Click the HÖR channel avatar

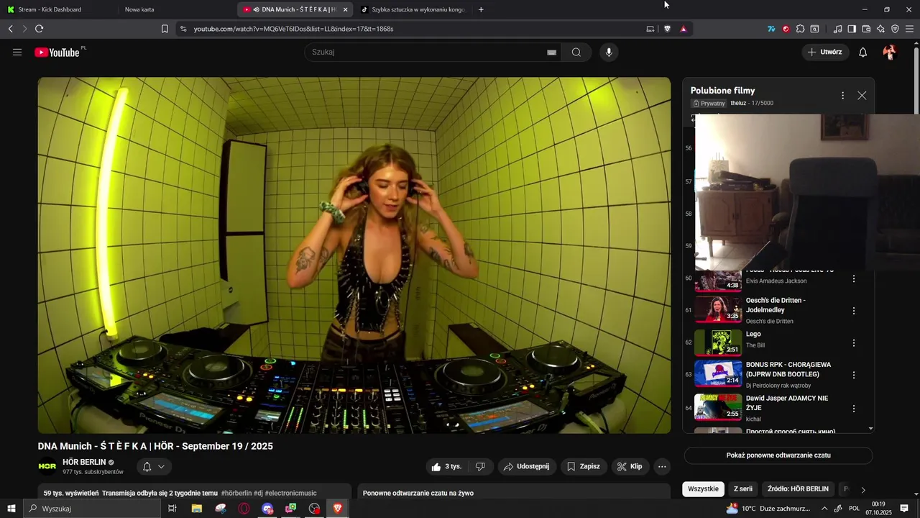(x=47, y=466)
